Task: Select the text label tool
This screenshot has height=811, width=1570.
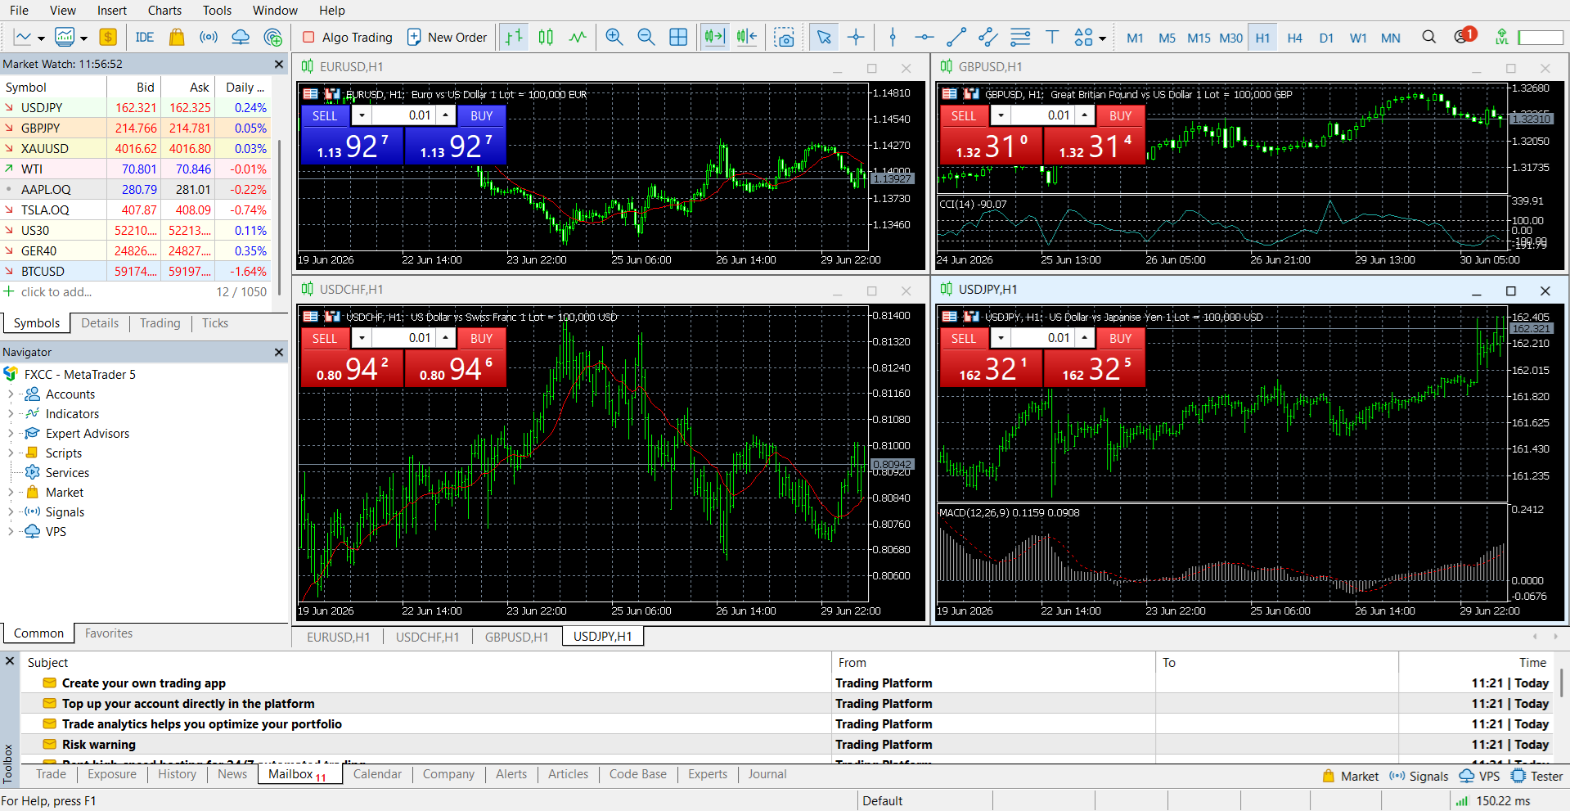Action: [x=1052, y=37]
